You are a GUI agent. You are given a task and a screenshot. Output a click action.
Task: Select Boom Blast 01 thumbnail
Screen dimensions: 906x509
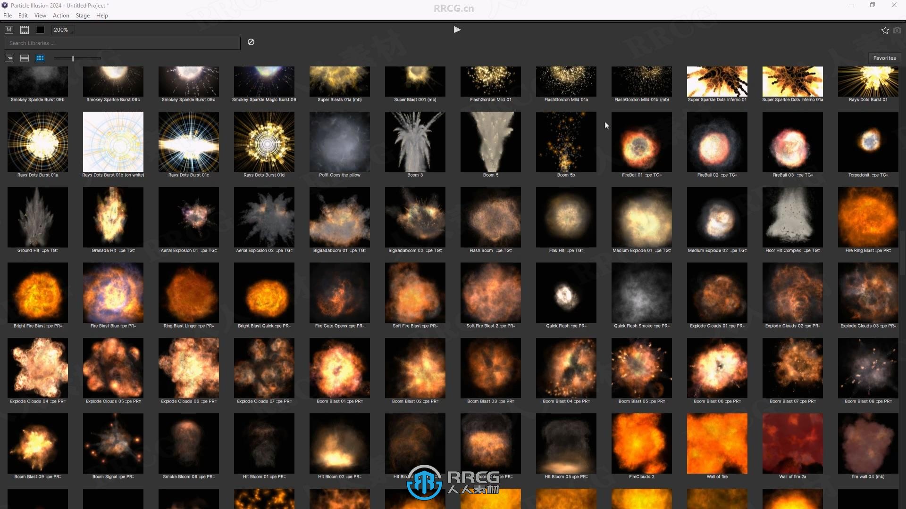tap(340, 368)
